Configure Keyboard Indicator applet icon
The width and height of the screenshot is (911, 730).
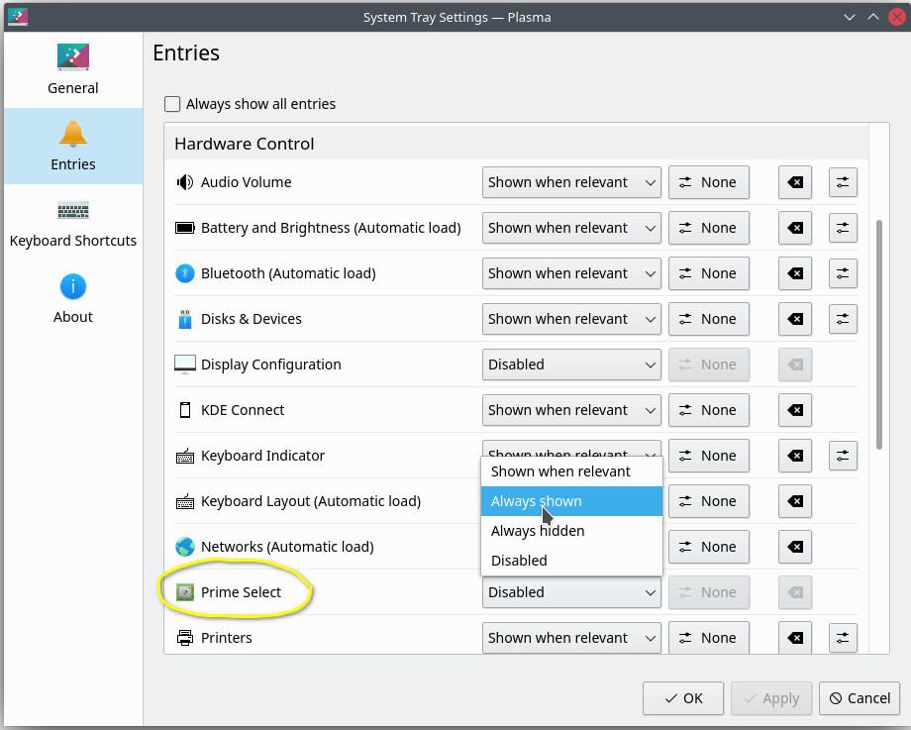[x=843, y=456]
